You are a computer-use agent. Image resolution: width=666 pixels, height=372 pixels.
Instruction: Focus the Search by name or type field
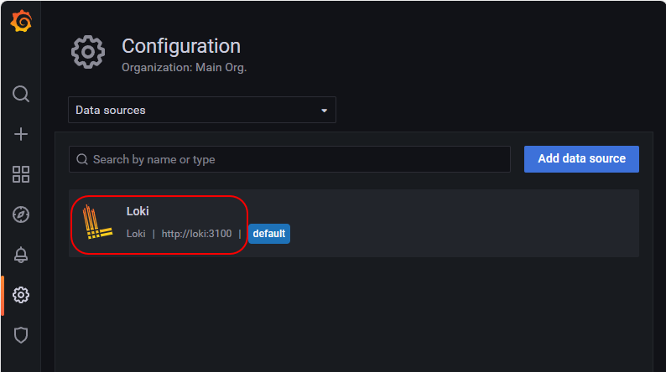[289, 159]
